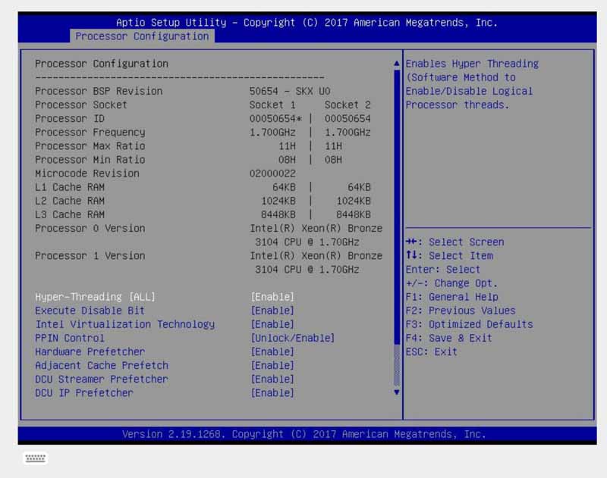Select the DCU IP Prefetcher setting

[x=84, y=393]
